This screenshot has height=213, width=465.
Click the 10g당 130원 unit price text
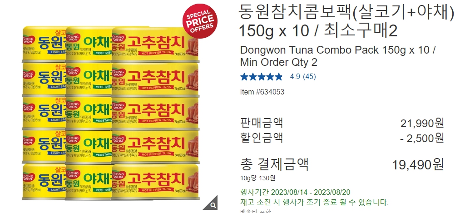258,178
